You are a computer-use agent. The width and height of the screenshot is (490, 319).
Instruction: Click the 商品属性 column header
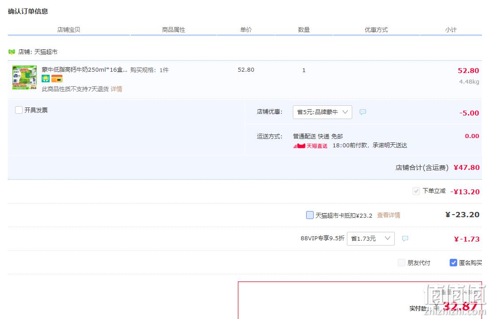[x=174, y=30]
